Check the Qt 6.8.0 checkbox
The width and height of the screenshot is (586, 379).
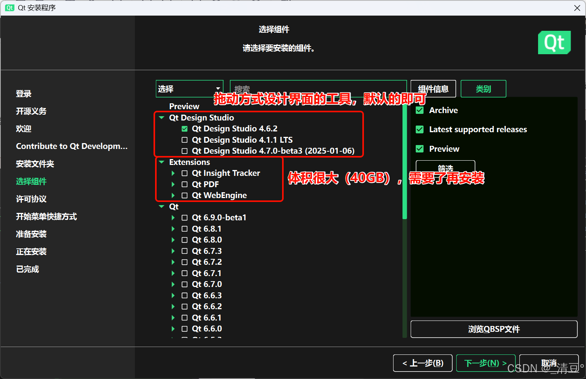[x=185, y=240]
